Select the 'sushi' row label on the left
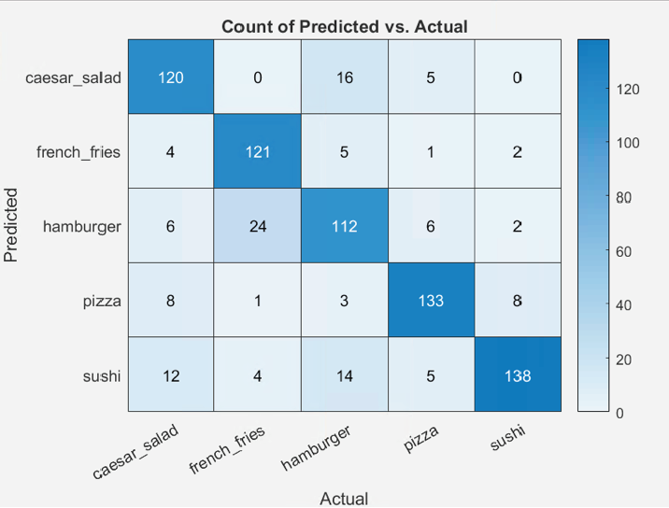Viewport: 669px width, 508px height. click(100, 375)
